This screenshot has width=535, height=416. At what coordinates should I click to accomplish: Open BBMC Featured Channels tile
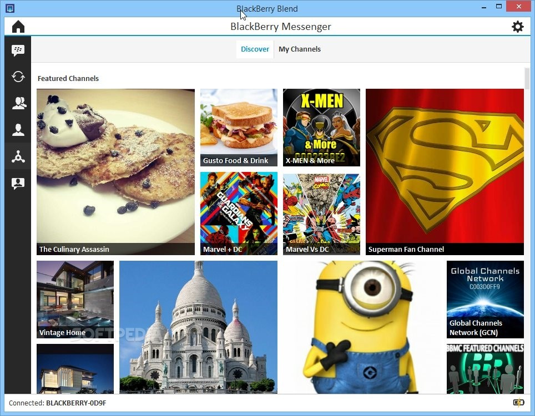pyautogui.click(x=485, y=369)
